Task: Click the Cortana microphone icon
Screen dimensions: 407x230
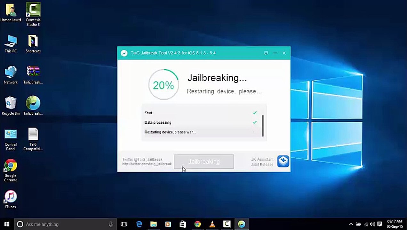Action: click(x=111, y=224)
